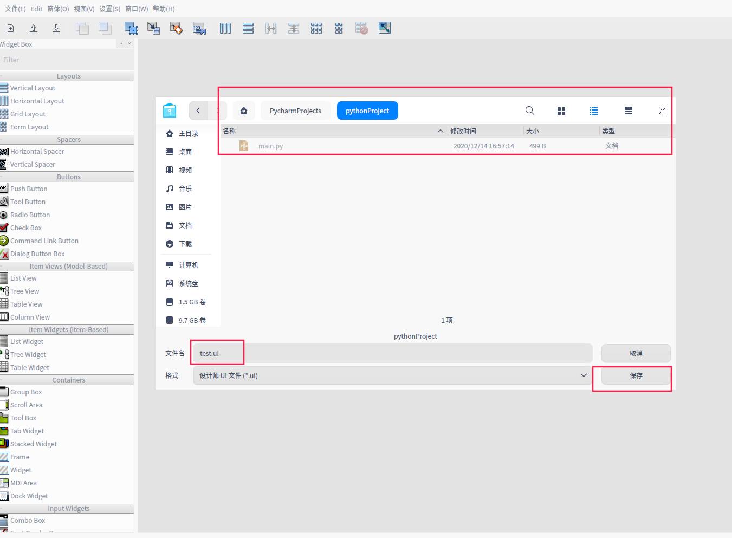Select the Edit Signals/Slots mode icon

pyautogui.click(x=154, y=28)
